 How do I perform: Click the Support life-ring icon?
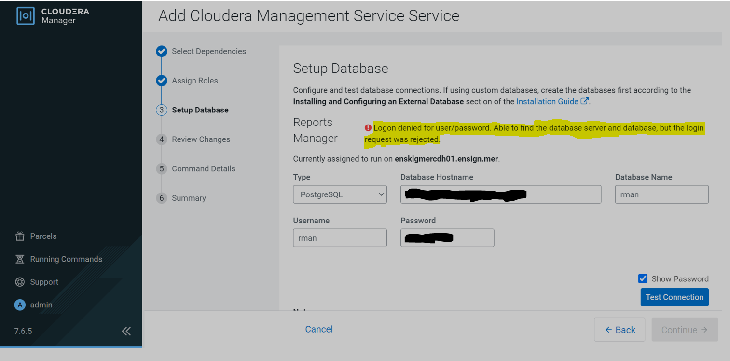coord(20,281)
